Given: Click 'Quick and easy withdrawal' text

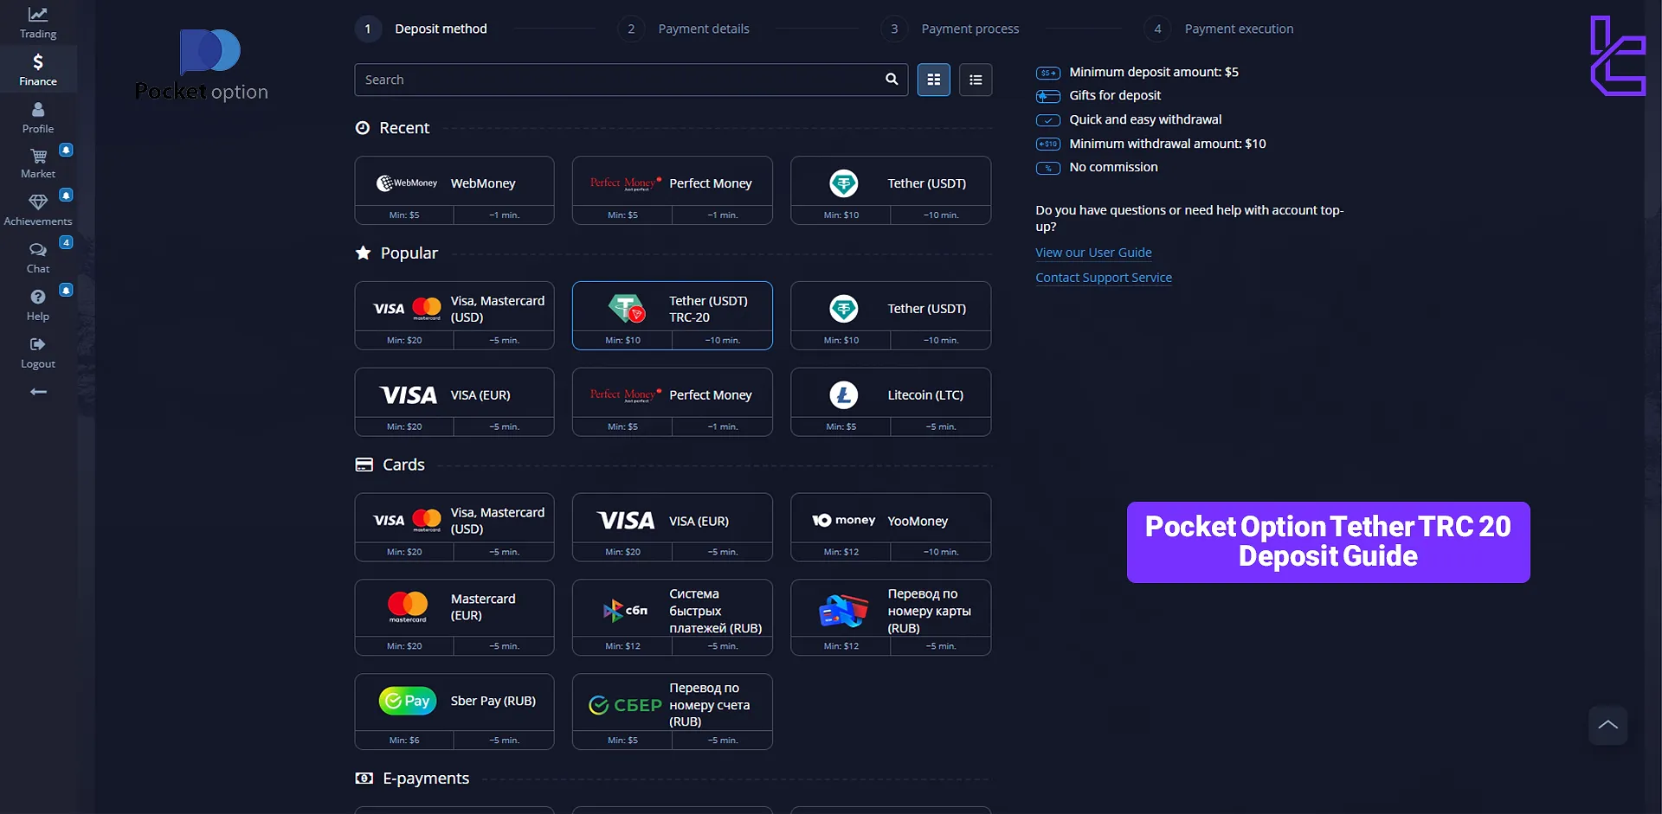Looking at the screenshot, I should coord(1145,119).
